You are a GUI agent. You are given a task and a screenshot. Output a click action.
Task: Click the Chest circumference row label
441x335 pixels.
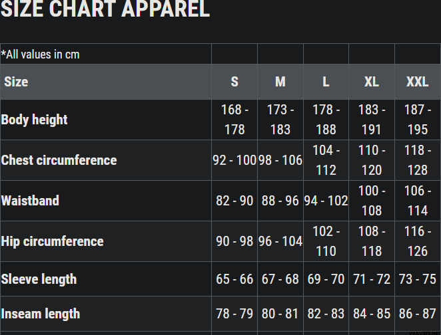[59, 160]
